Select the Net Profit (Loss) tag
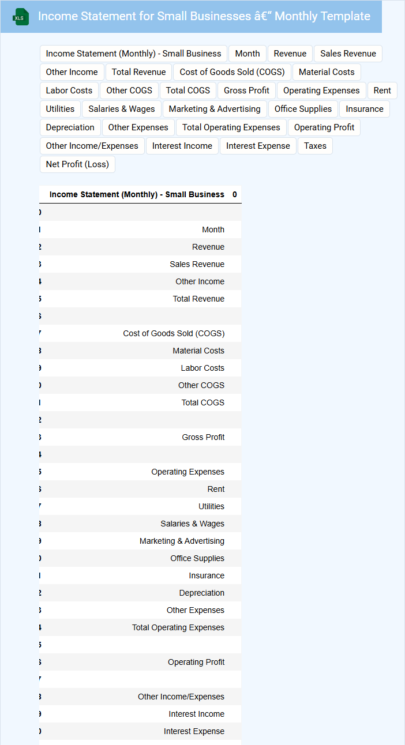This screenshot has width=405, height=745. click(77, 164)
